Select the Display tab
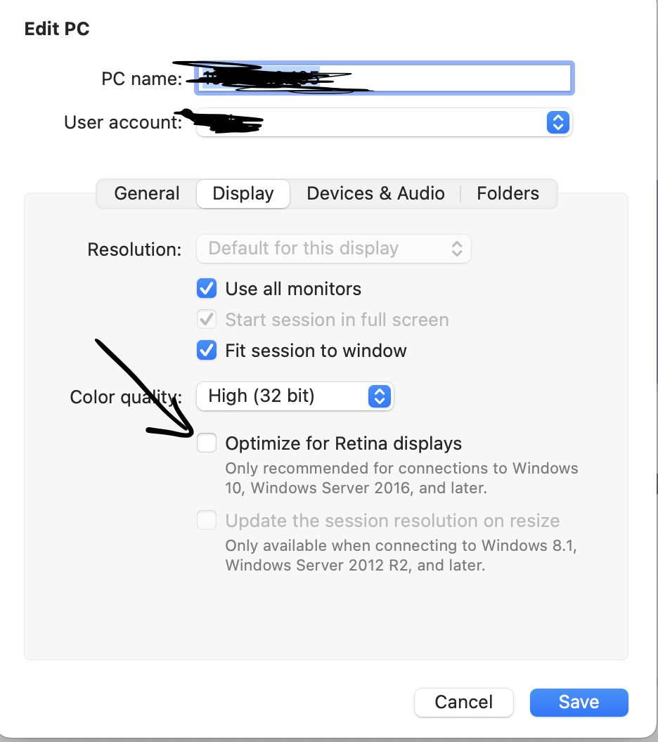The height and width of the screenshot is (742, 658). (243, 193)
